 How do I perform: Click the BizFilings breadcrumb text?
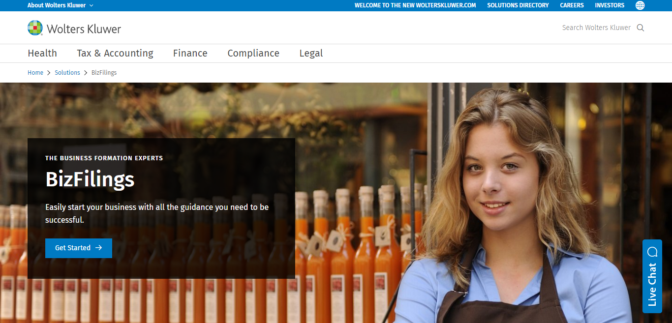(104, 73)
